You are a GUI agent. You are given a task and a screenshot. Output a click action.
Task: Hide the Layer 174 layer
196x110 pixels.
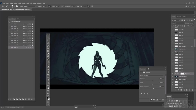[x=173, y=85]
